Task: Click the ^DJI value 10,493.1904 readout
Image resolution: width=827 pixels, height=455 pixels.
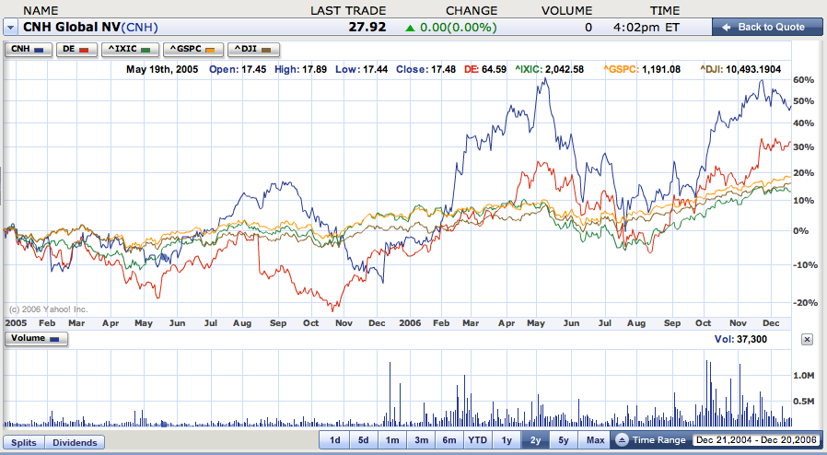Action: click(x=740, y=69)
